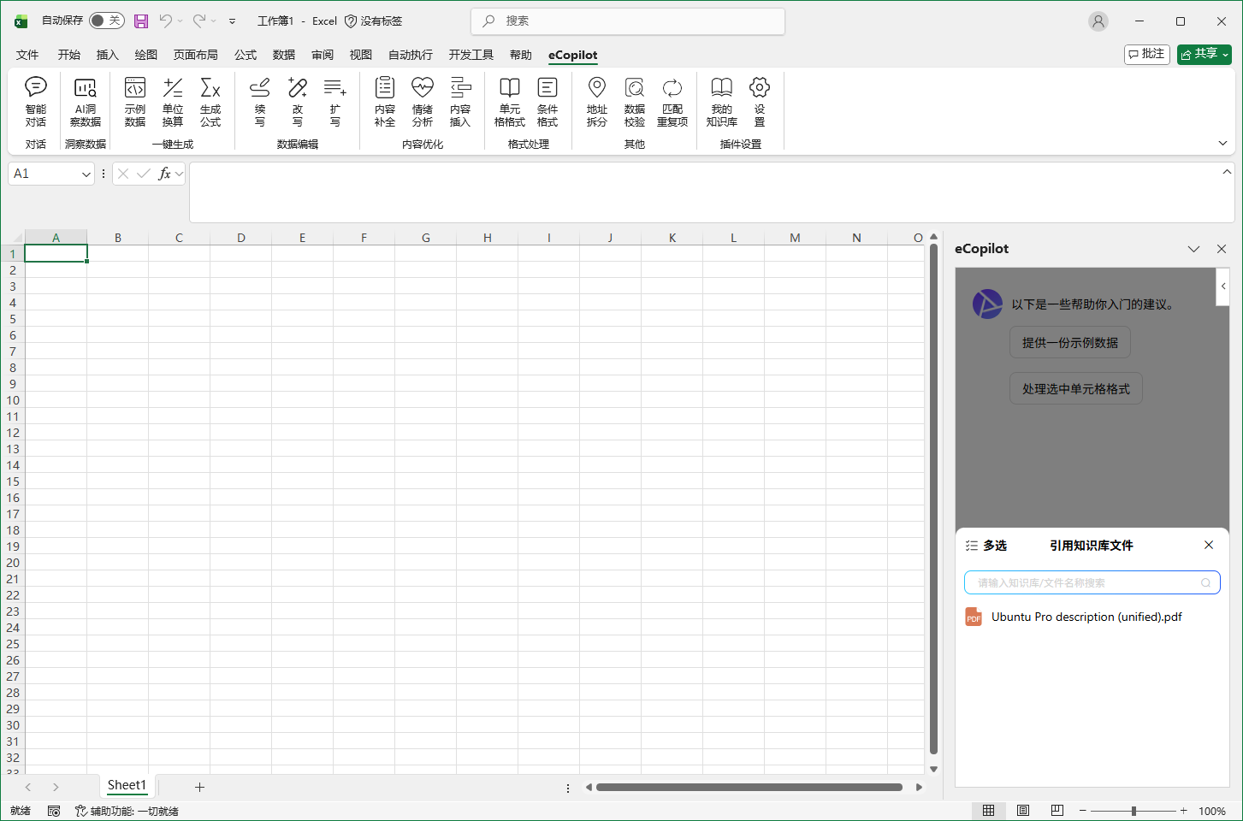The width and height of the screenshot is (1243, 821).
Task: Open the eCopilot pane options chevron
Action: click(x=1193, y=249)
